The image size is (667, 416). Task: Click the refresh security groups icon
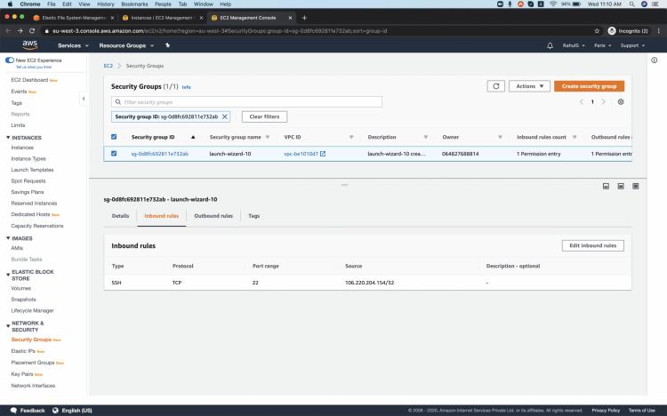496,86
